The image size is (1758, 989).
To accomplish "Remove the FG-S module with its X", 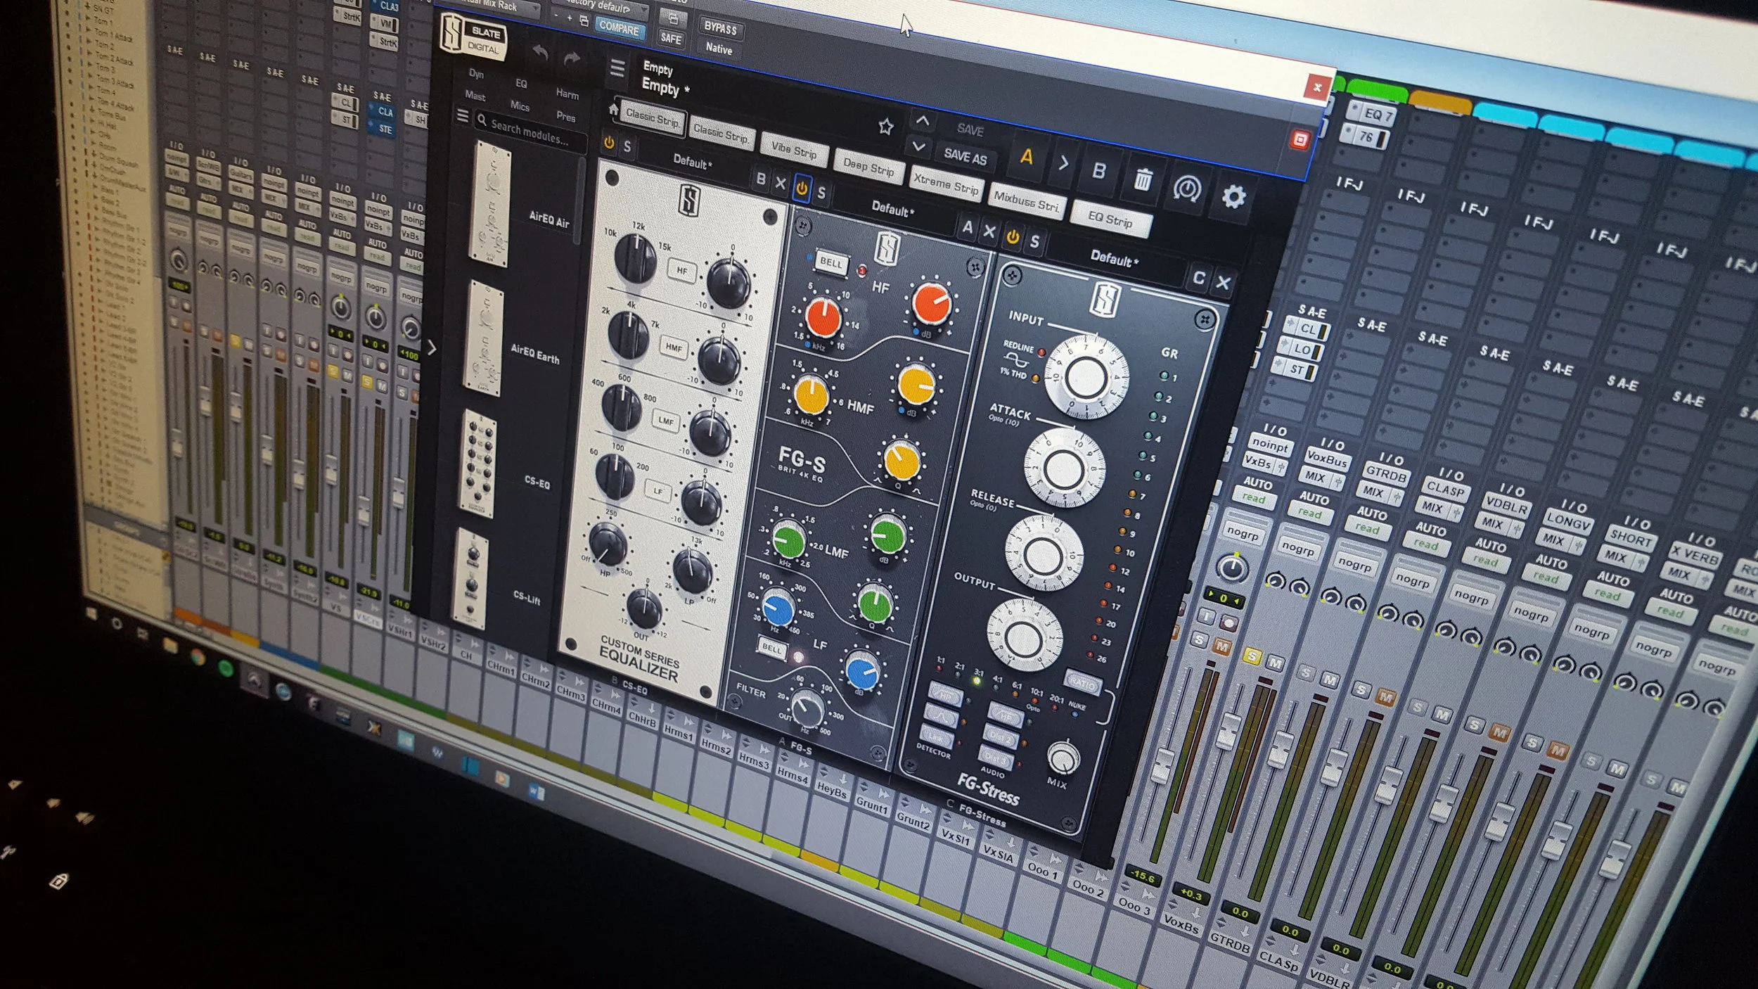I will point(989,231).
